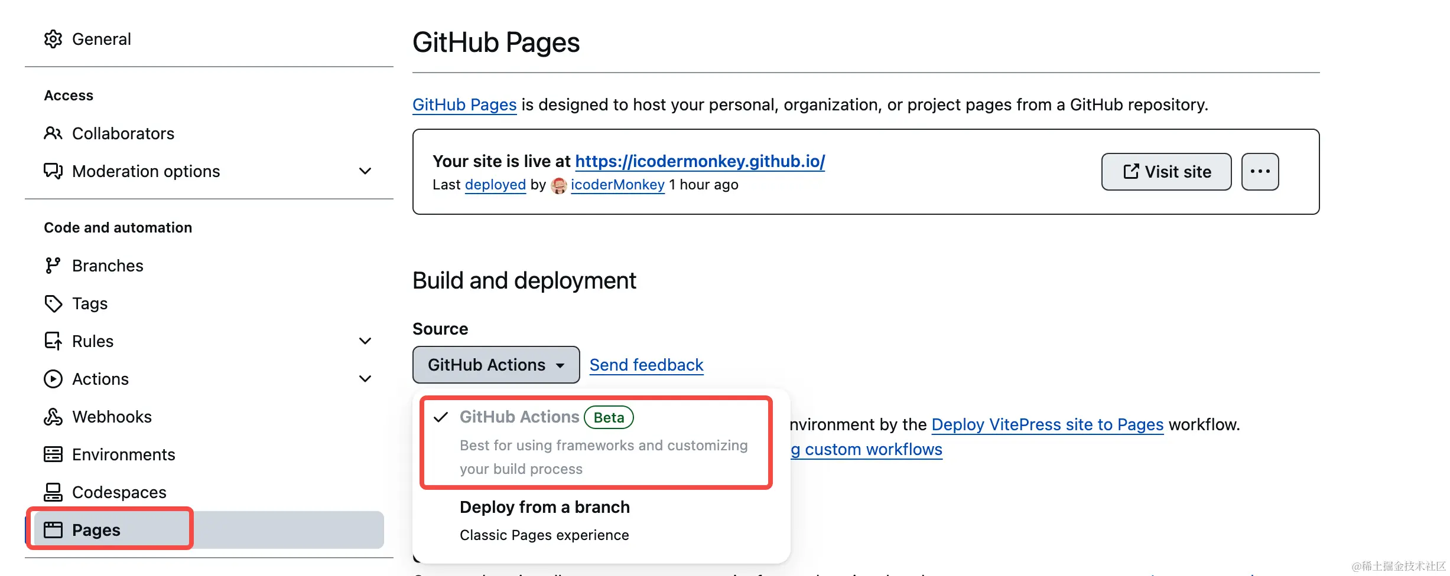Click the Beta badge label
The image size is (1450, 576).
[609, 417]
